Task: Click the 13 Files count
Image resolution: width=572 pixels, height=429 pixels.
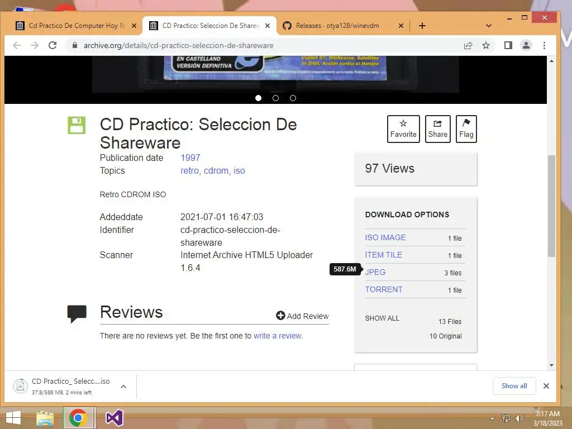Action: tap(450, 321)
